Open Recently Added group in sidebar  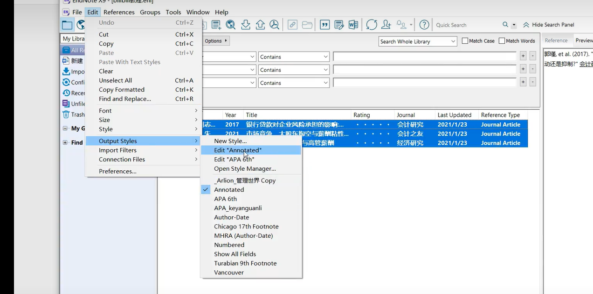(x=73, y=93)
